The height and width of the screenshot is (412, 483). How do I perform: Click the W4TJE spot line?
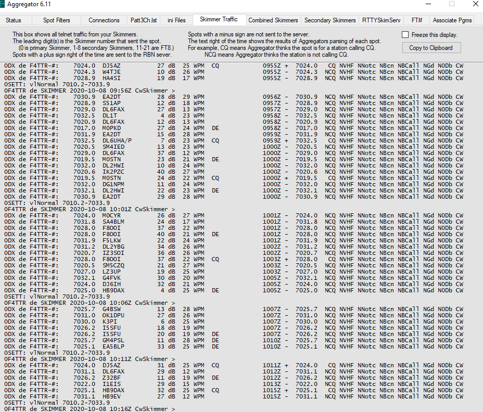coord(234,72)
